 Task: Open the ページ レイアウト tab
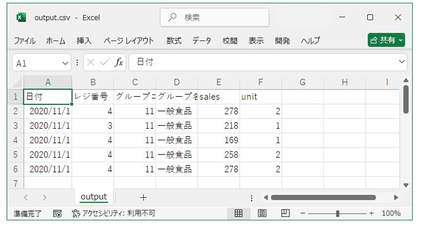point(129,41)
